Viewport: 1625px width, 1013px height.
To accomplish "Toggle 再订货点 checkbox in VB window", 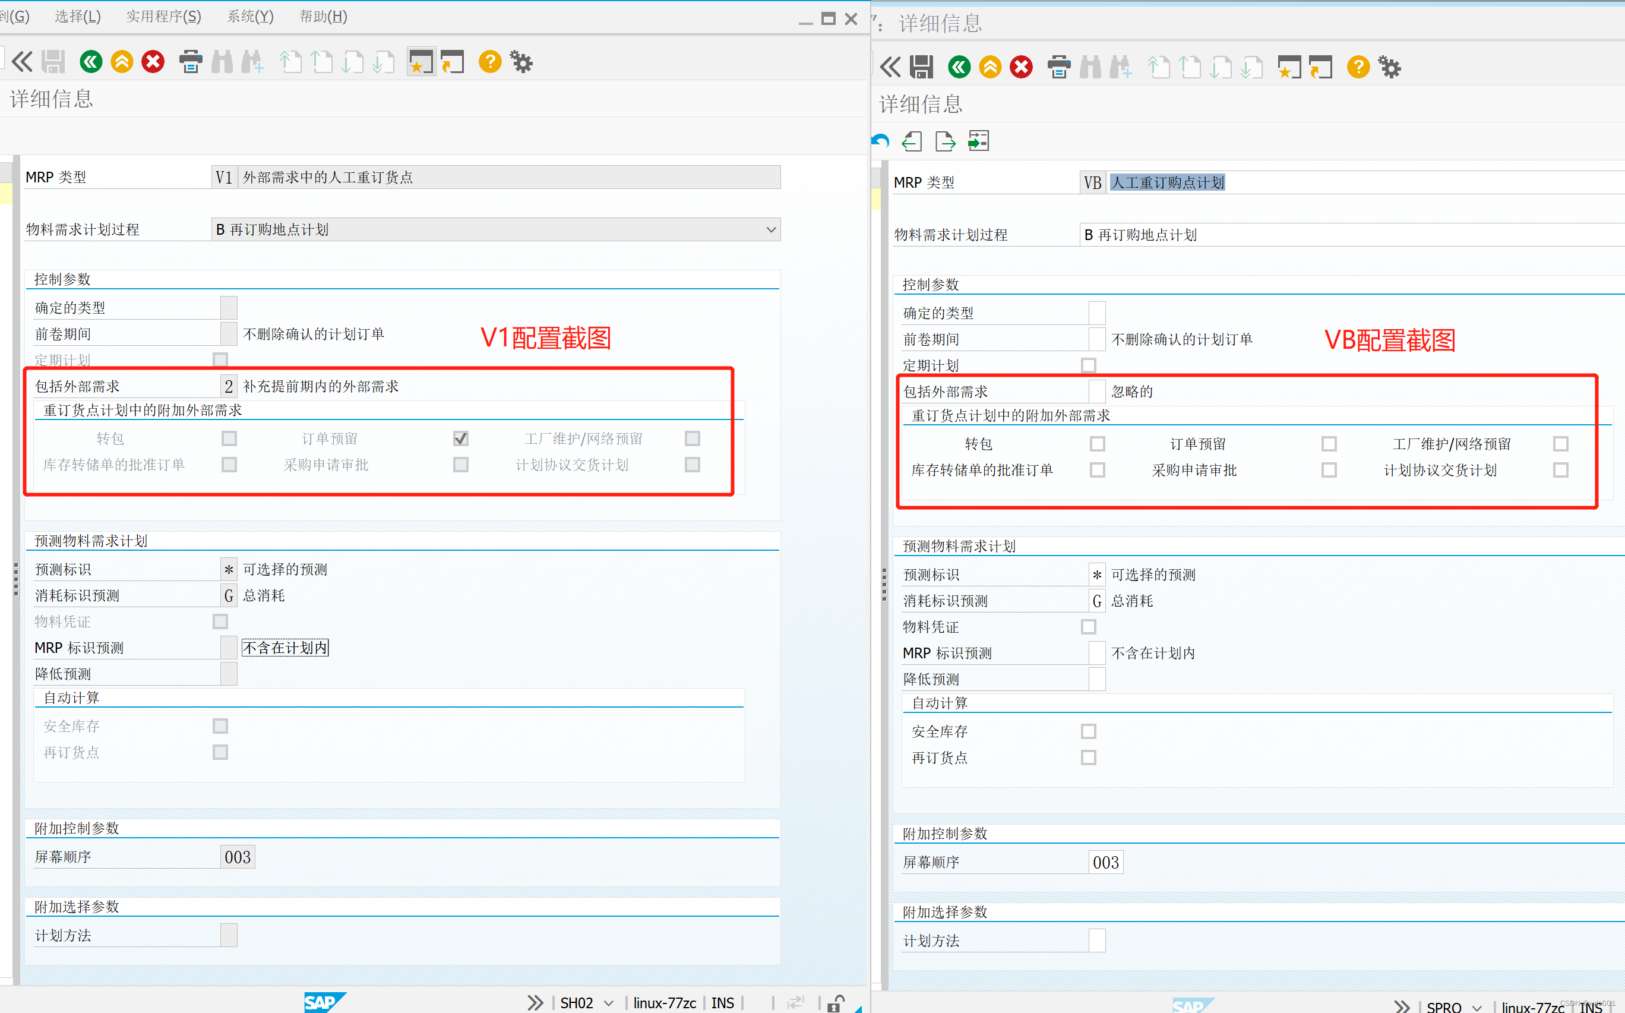I will [x=1089, y=757].
